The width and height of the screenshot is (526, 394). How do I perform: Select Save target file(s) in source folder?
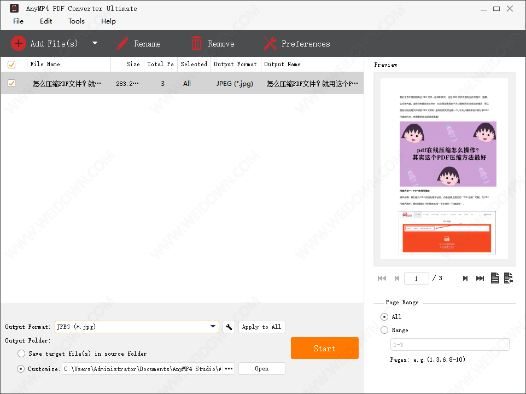coord(21,354)
